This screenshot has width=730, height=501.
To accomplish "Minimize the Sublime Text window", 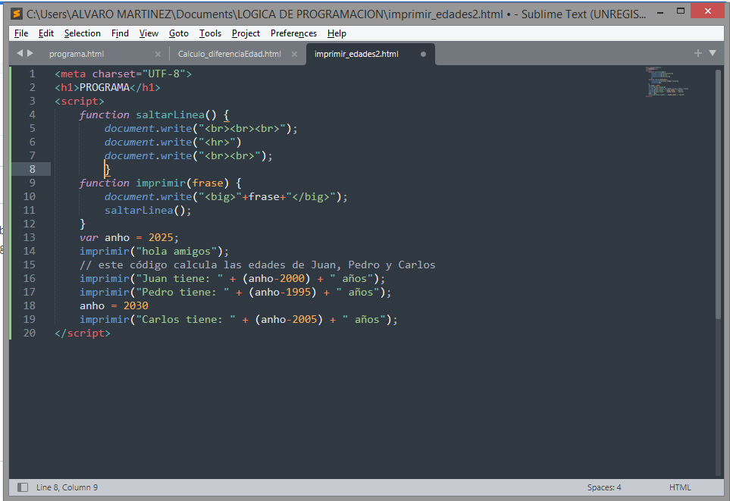I will click(x=660, y=12).
